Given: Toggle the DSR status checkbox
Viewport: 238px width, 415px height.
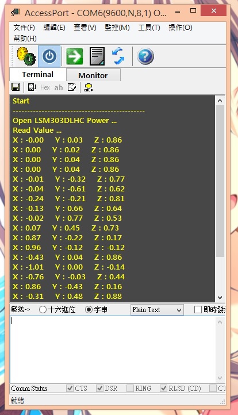Looking at the screenshot, I should (x=100, y=388).
